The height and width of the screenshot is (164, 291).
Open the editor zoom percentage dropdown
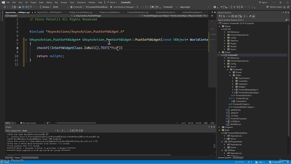pos(9,123)
